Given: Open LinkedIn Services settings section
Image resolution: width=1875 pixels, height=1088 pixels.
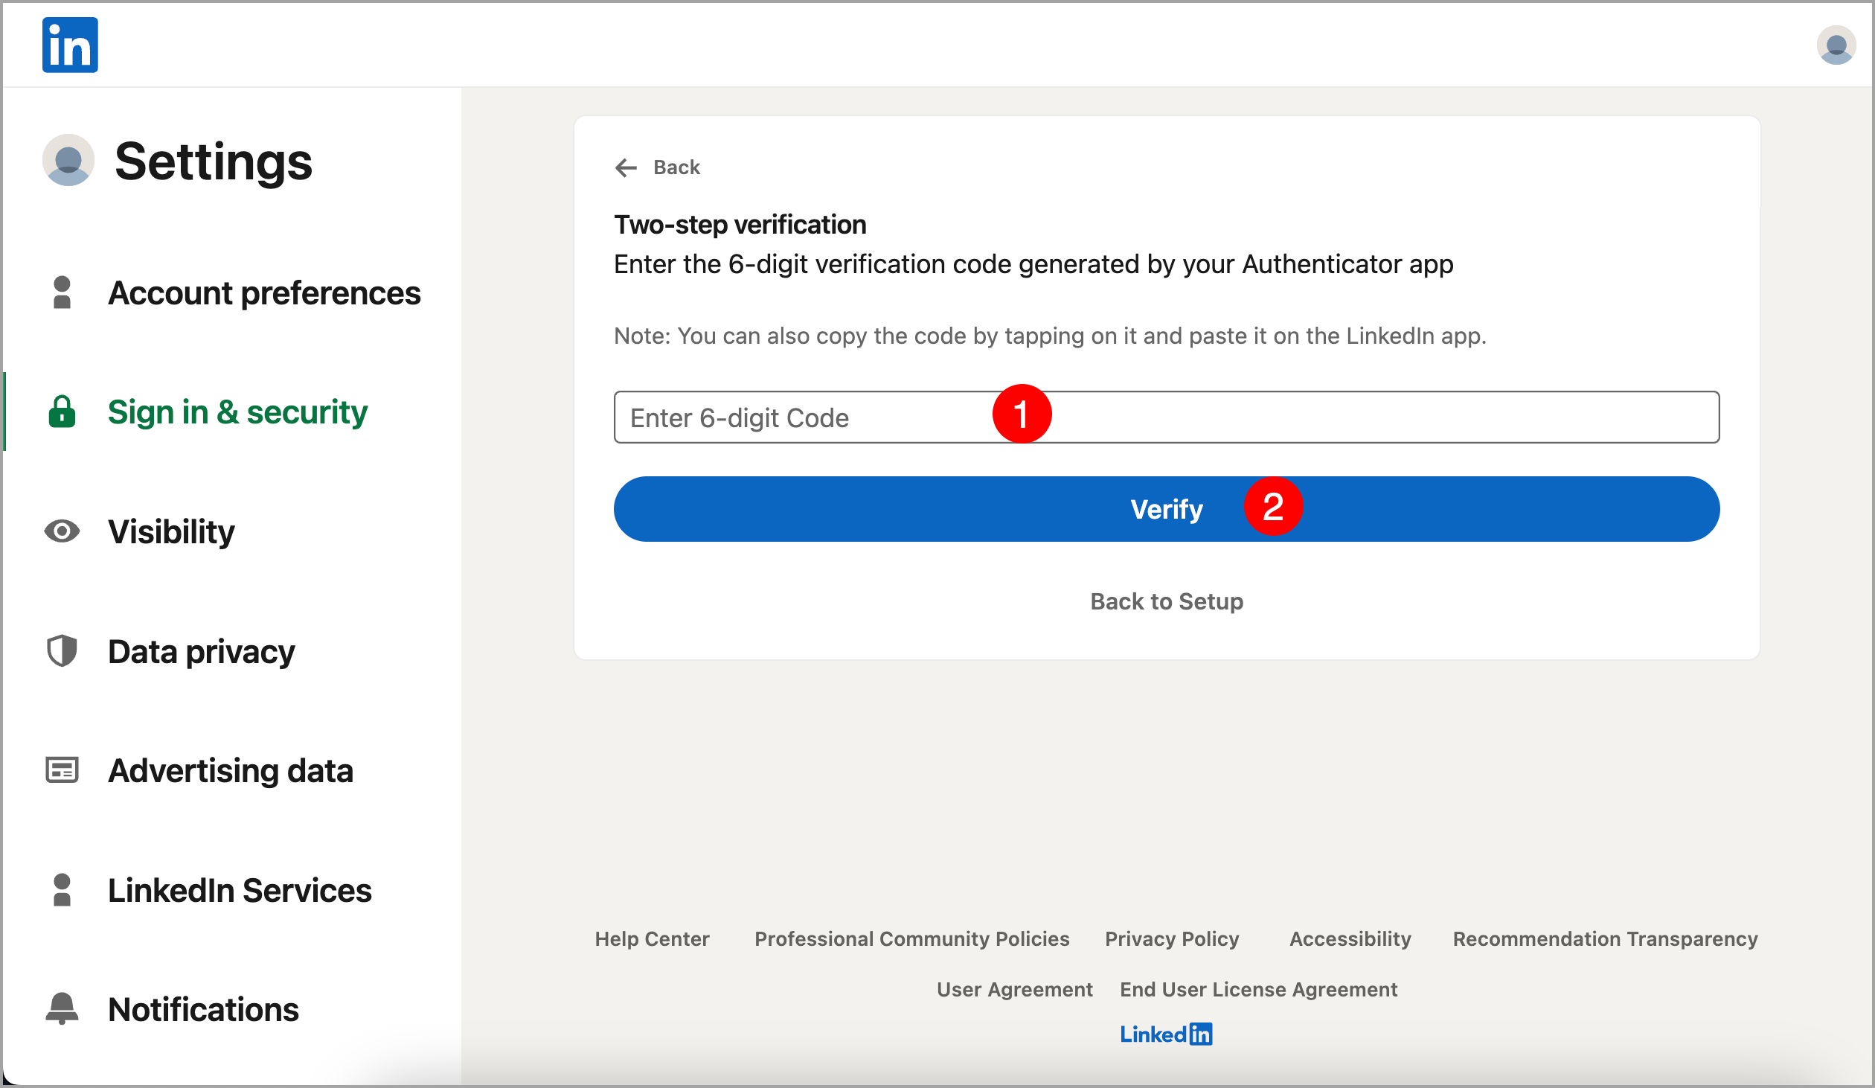Looking at the screenshot, I should click(240, 891).
